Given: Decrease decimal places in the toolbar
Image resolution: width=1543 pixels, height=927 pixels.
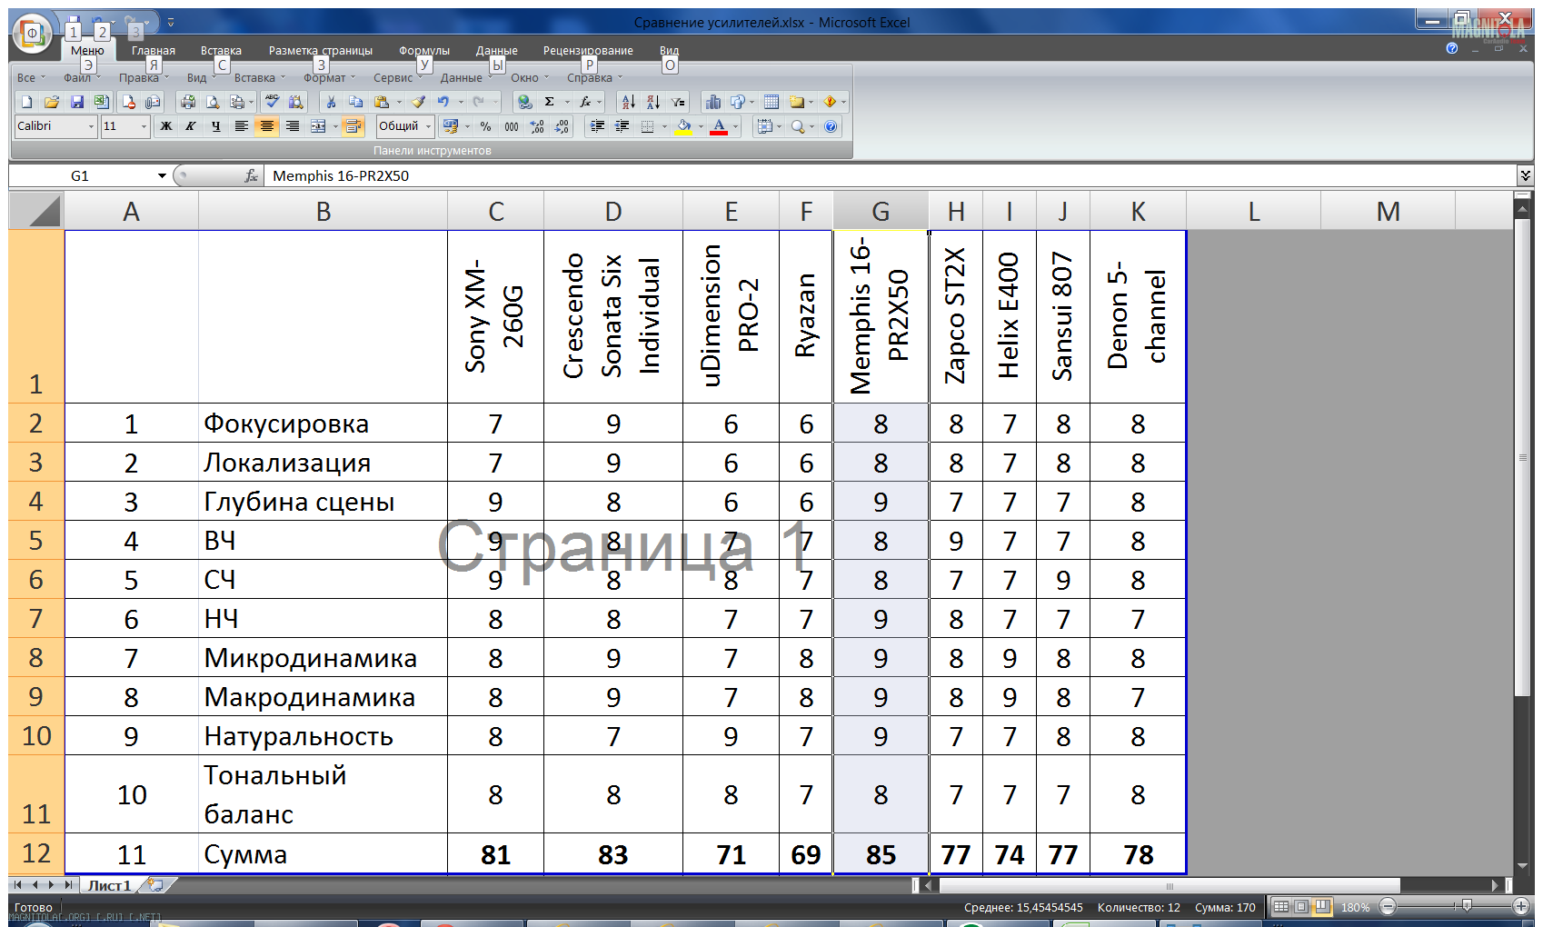Looking at the screenshot, I should 562,126.
